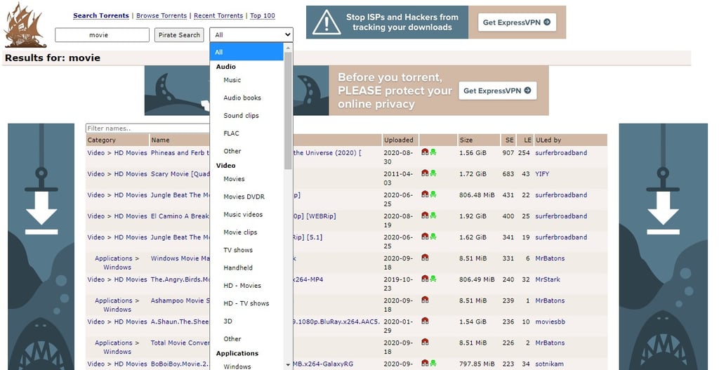Click HD Movies category link in Scary Movie row

click(130, 174)
